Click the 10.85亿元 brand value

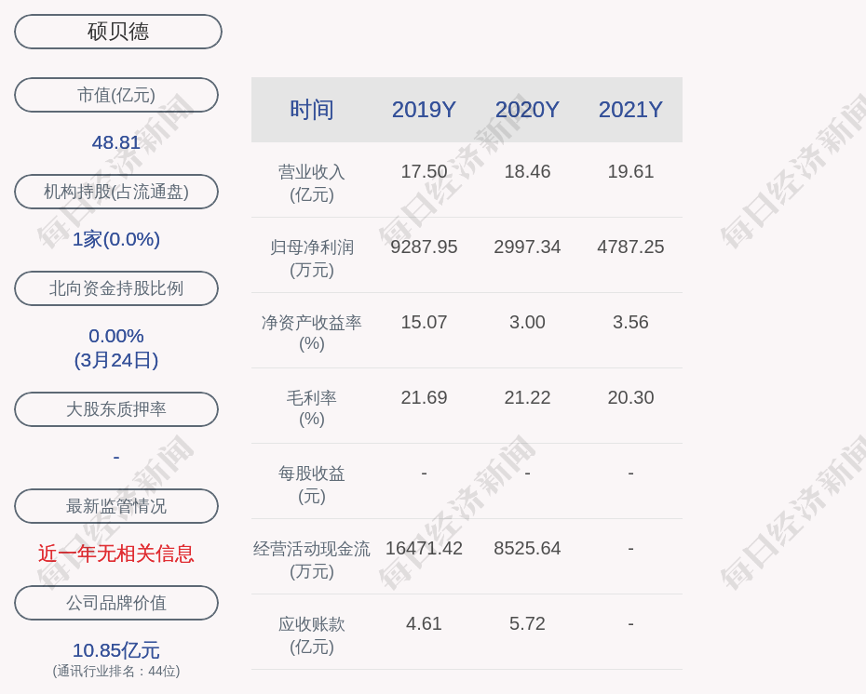pyautogui.click(x=116, y=649)
